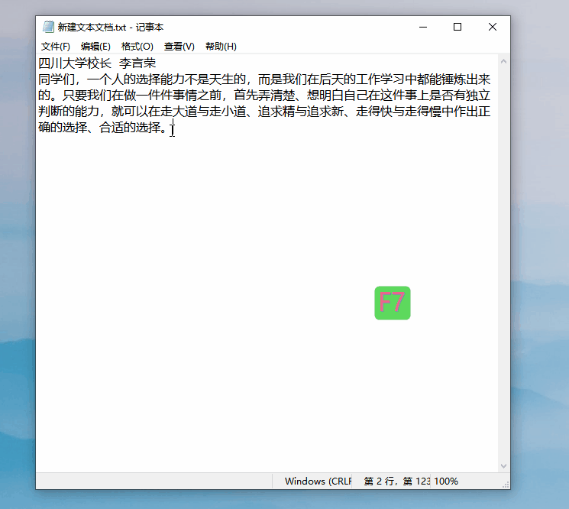Click the line starting with 同学们

264,79
